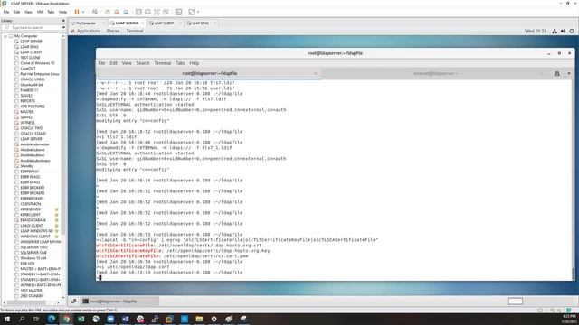579x325 pixels.
Task: Open the terminal tab list dropdown arrow
Action: click(x=569, y=74)
